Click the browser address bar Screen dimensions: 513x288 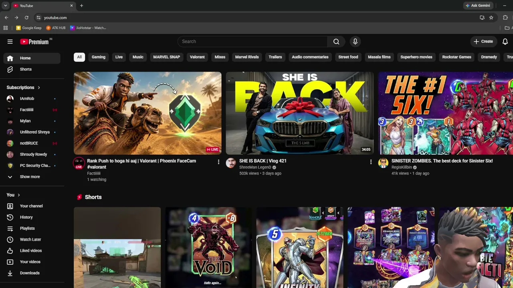pyautogui.click(x=256, y=18)
